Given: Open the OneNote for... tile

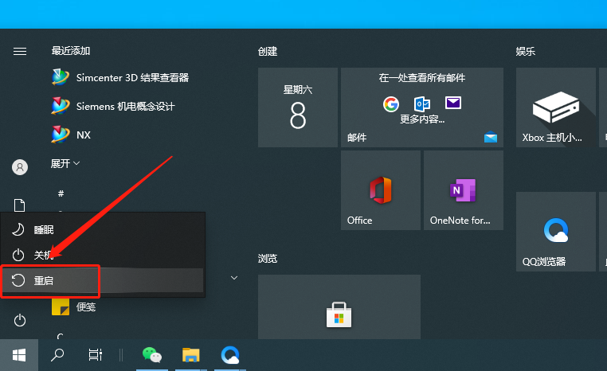Looking at the screenshot, I should (464, 190).
